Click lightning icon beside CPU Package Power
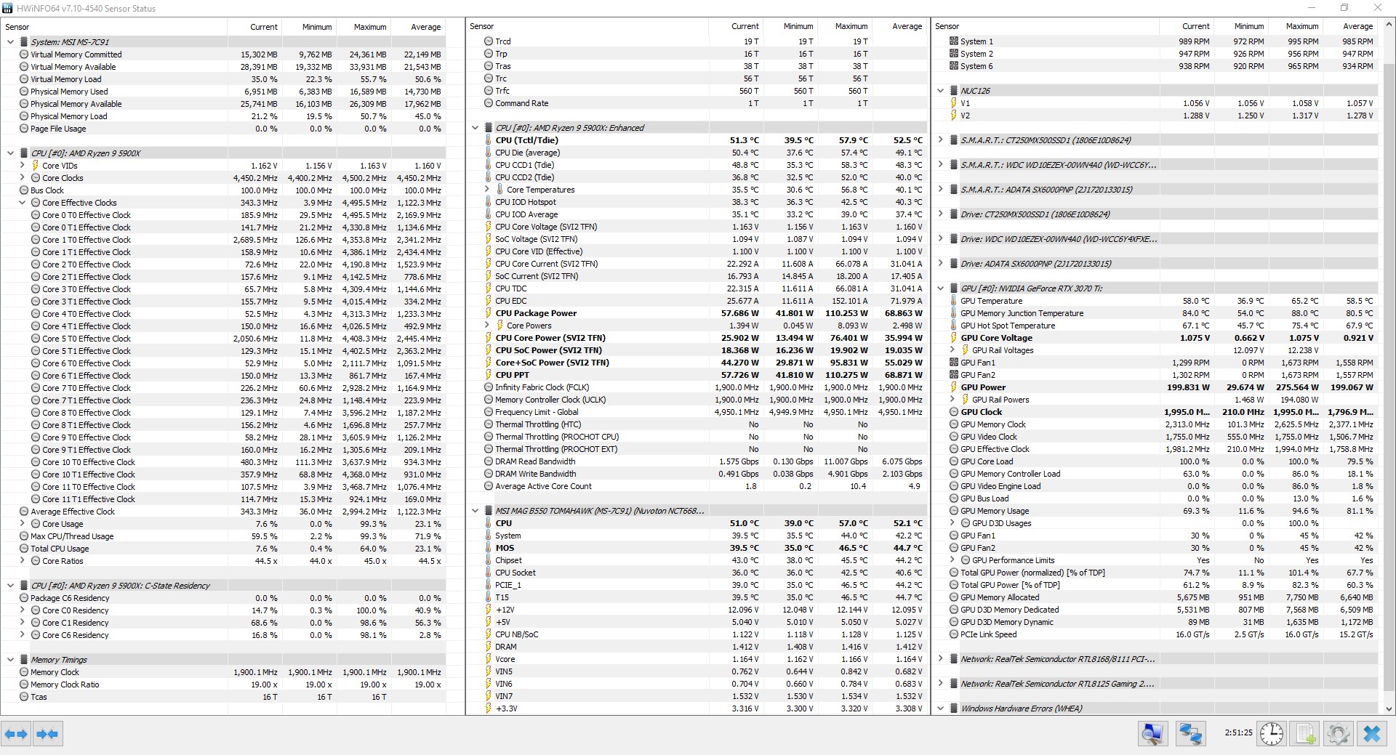 (489, 313)
